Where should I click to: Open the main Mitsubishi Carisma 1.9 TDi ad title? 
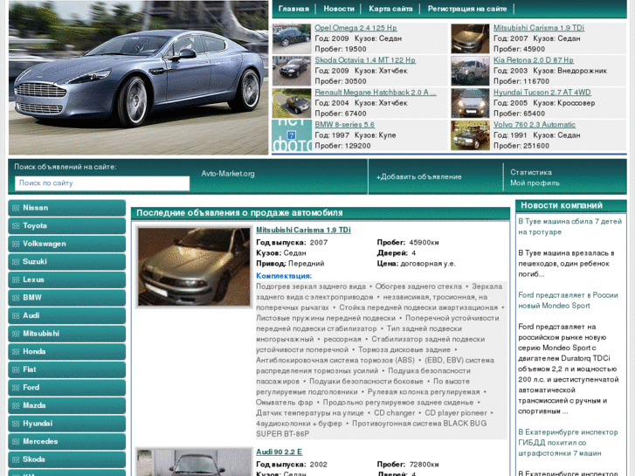303,230
